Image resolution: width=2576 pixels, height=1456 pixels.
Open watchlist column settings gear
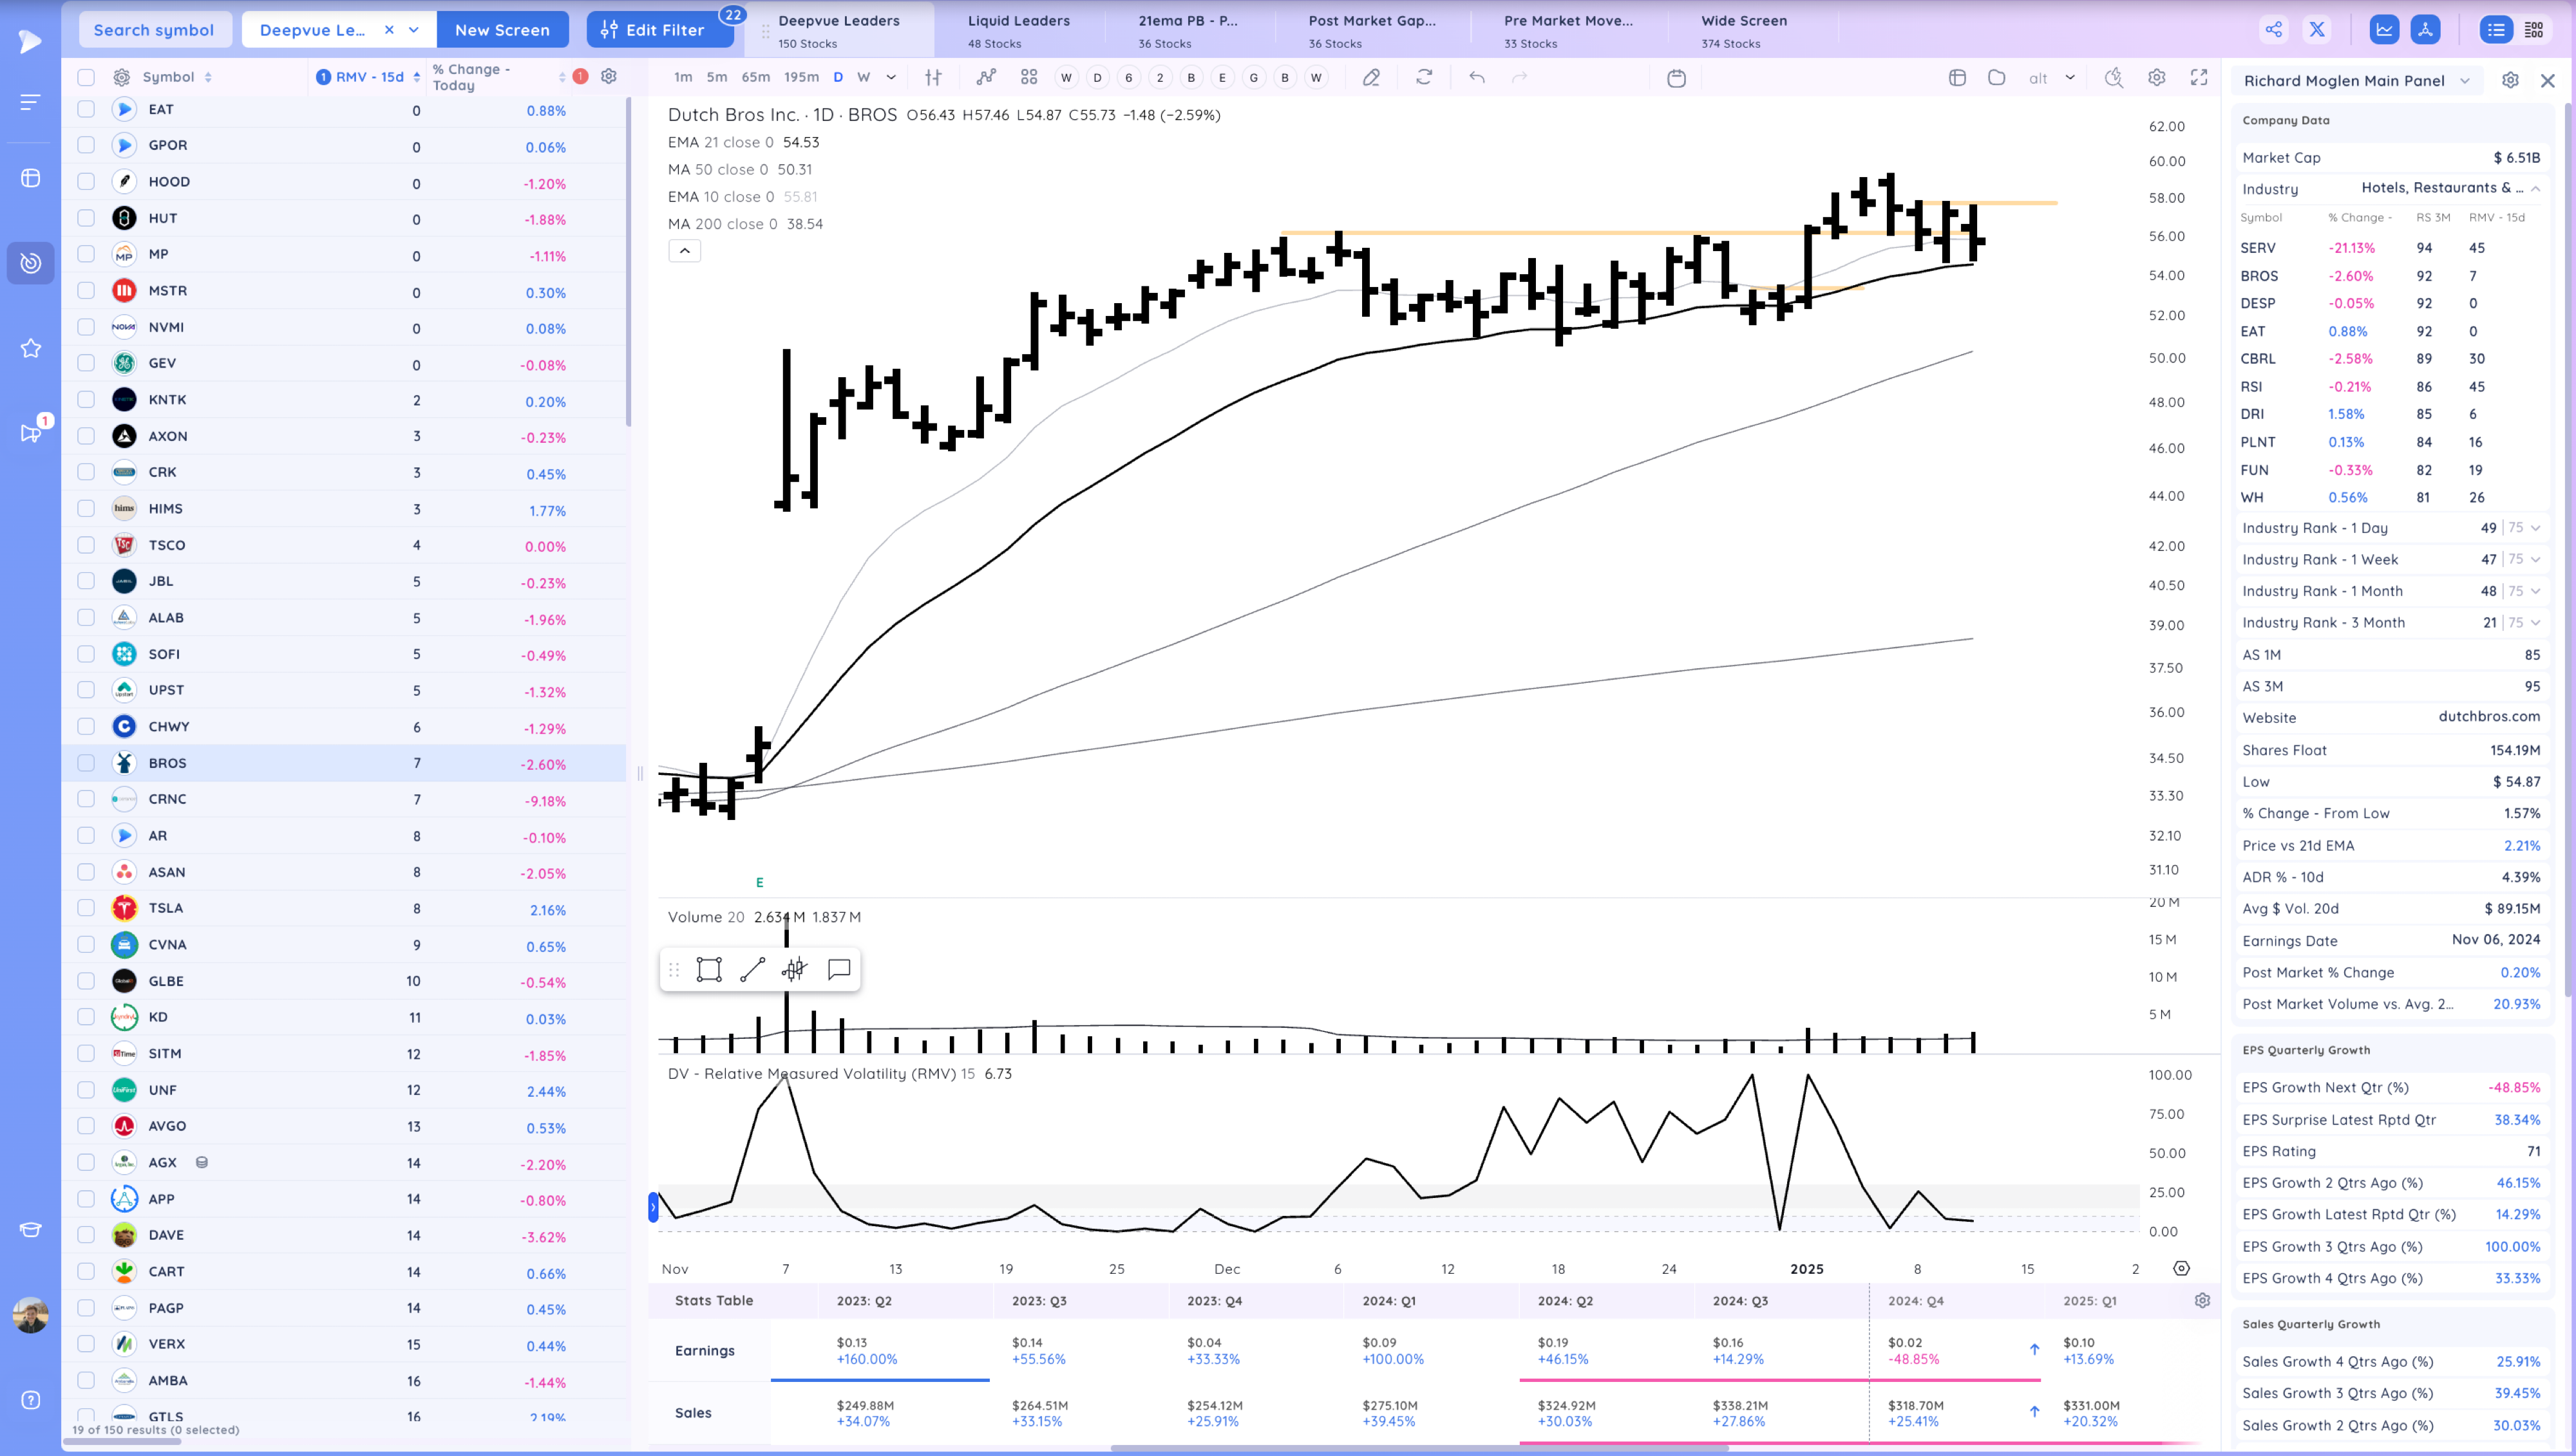608,76
